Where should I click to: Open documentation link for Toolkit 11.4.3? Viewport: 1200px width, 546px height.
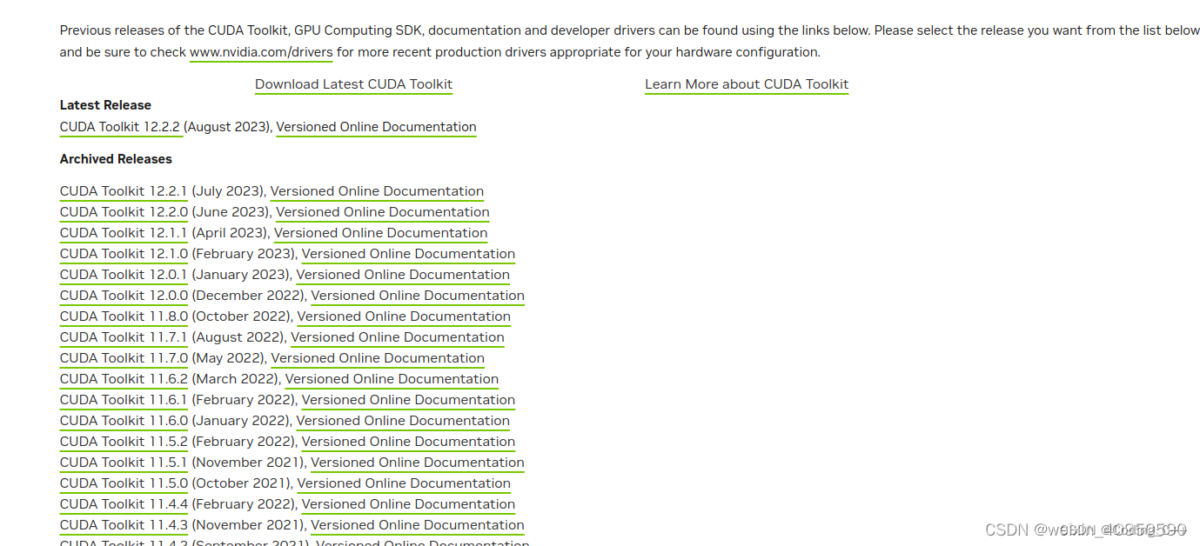click(x=418, y=525)
